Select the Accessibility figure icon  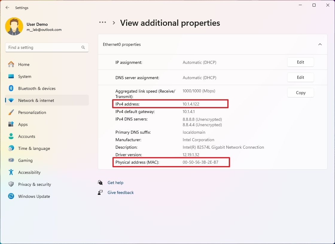[x=11, y=172]
